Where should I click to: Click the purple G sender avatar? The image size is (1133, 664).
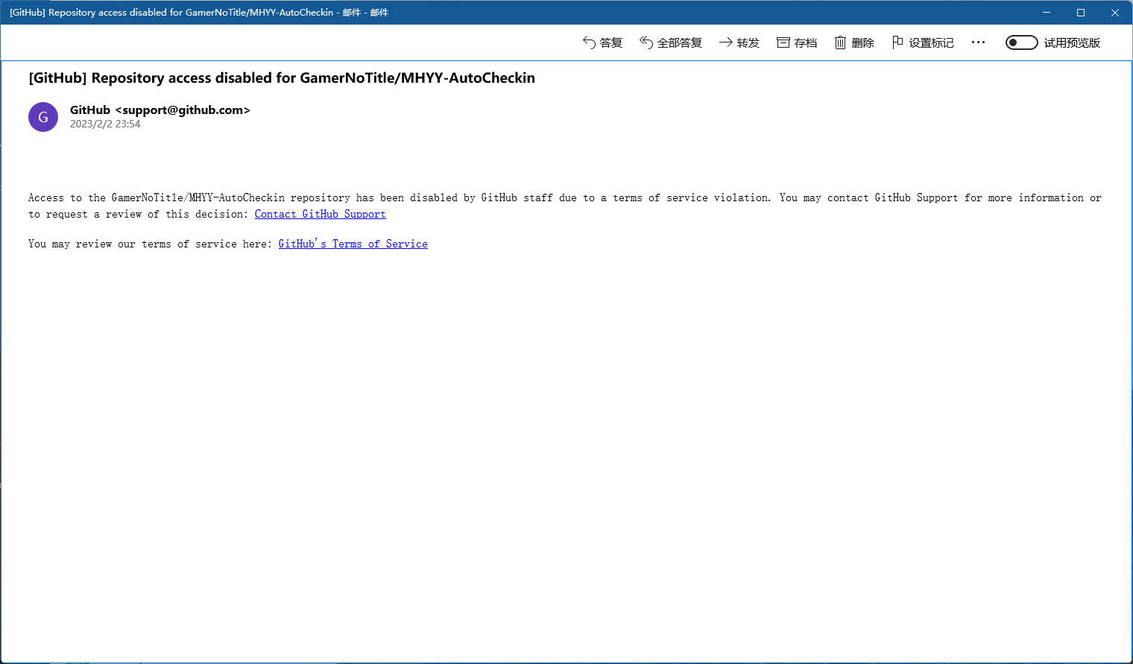(x=43, y=117)
